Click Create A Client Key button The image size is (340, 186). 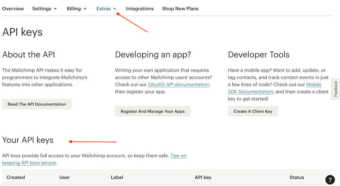pyautogui.click(x=253, y=111)
